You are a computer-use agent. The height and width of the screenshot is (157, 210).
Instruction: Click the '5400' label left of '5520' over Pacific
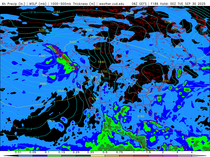click(x=42, y=56)
